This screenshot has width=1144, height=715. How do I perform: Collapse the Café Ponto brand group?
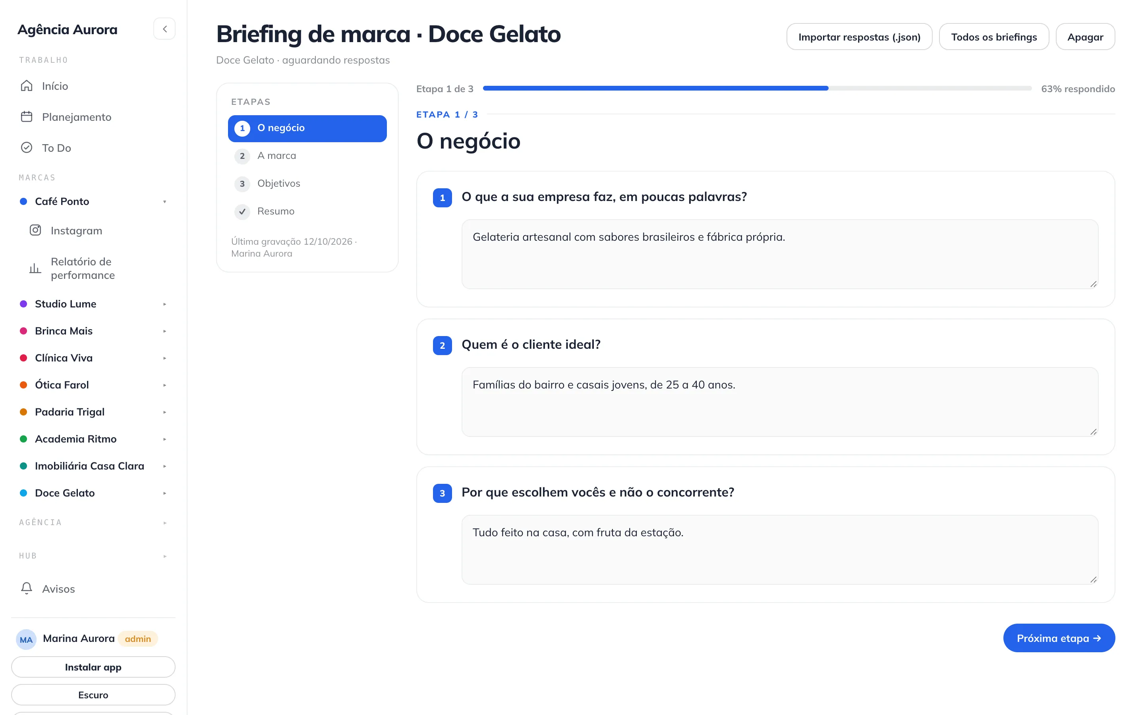pos(164,201)
